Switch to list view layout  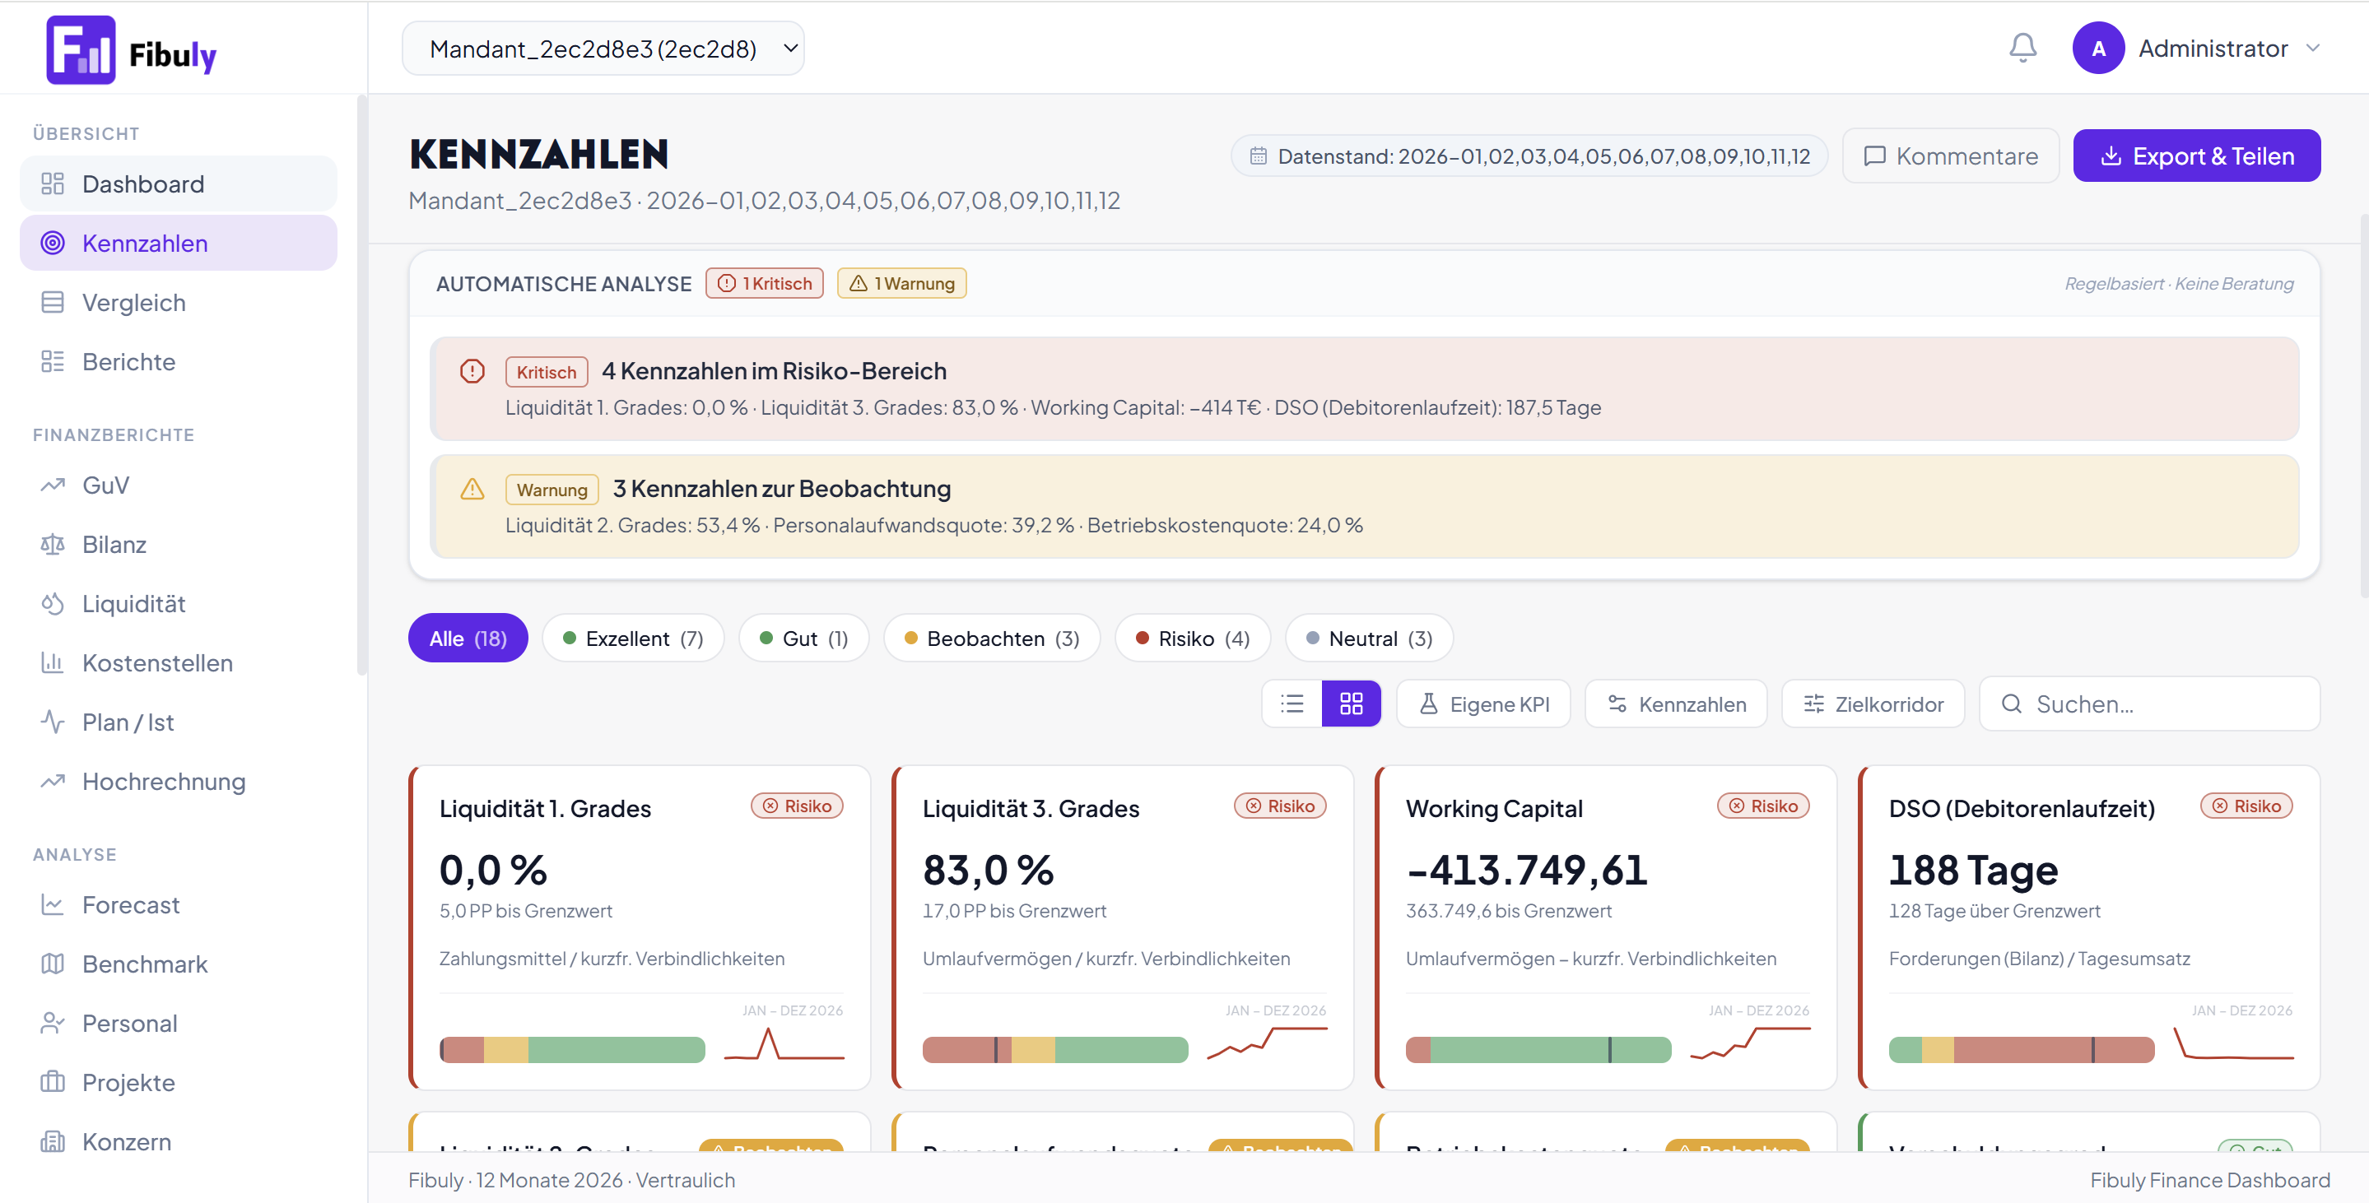(1292, 704)
